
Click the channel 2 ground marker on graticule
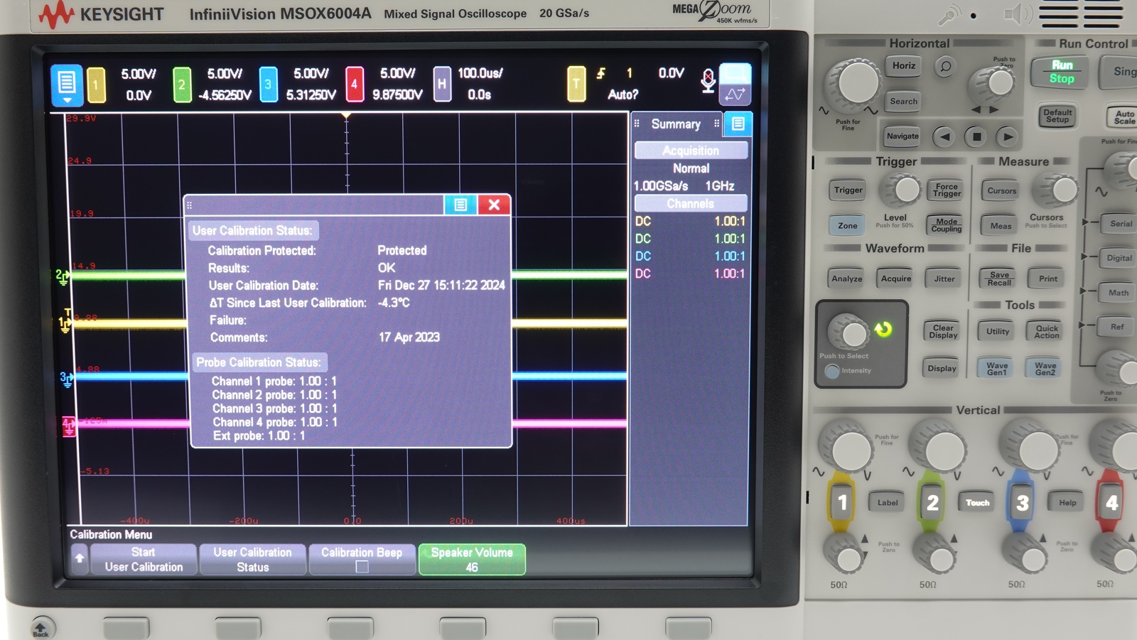(63, 276)
